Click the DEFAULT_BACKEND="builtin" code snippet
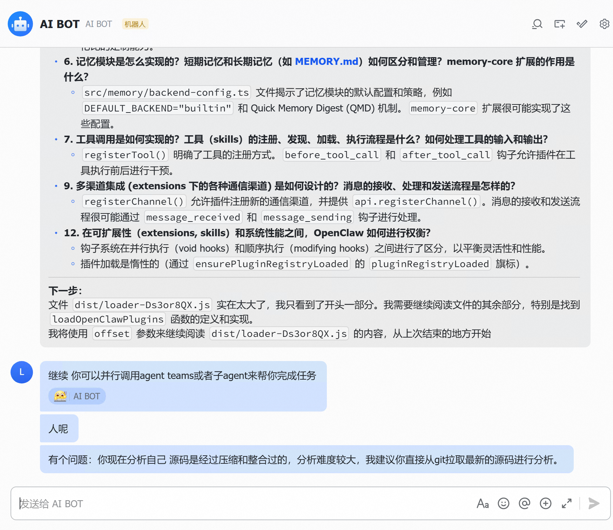The width and height of the screenshot is (613, 530). (x=158, y=108)
